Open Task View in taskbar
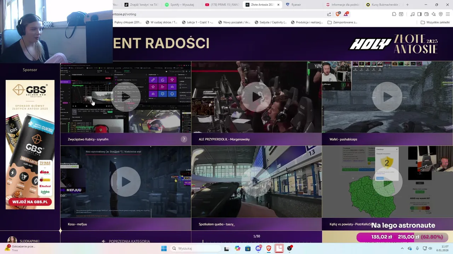Screen dimensions: 453x254 [226, 248]
